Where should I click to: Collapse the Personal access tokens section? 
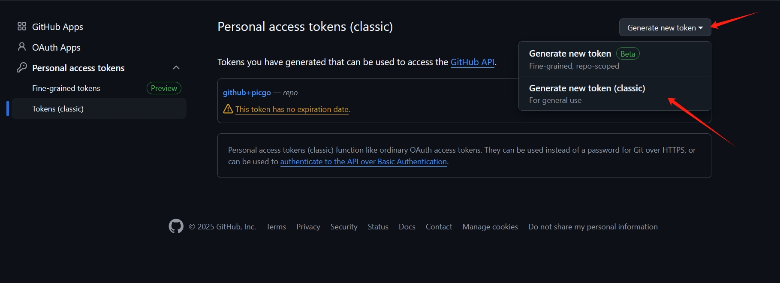(x=176, y=68)
